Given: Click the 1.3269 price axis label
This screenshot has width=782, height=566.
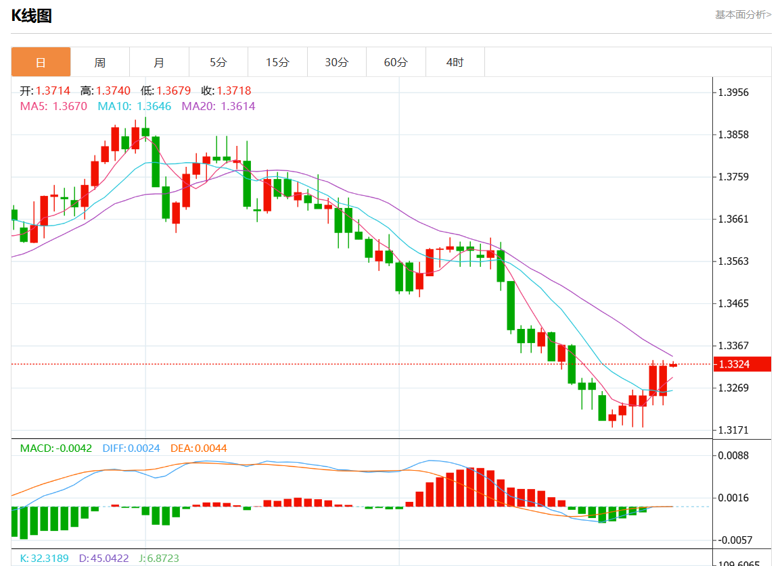Looking at the screenshot, I should (x=733, y=388).
